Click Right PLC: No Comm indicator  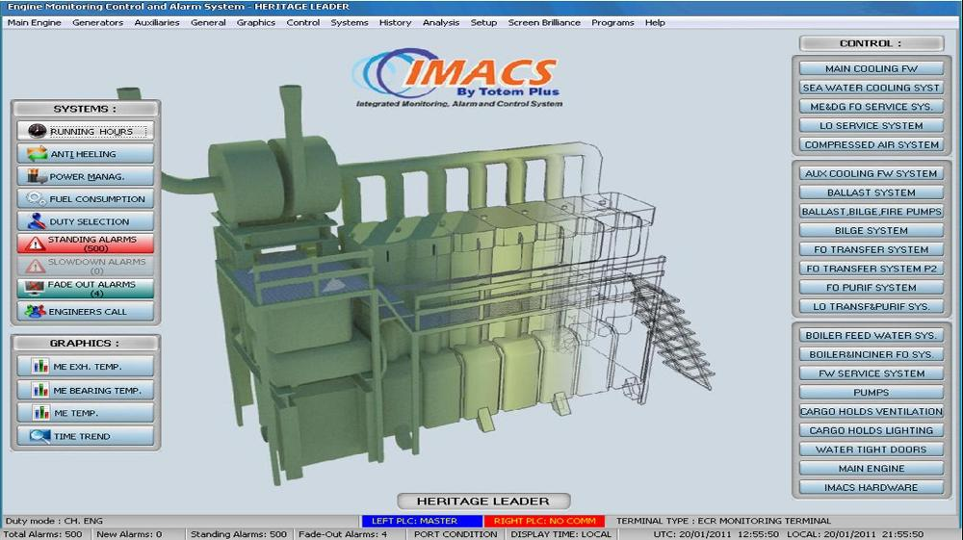coord(545,521)
